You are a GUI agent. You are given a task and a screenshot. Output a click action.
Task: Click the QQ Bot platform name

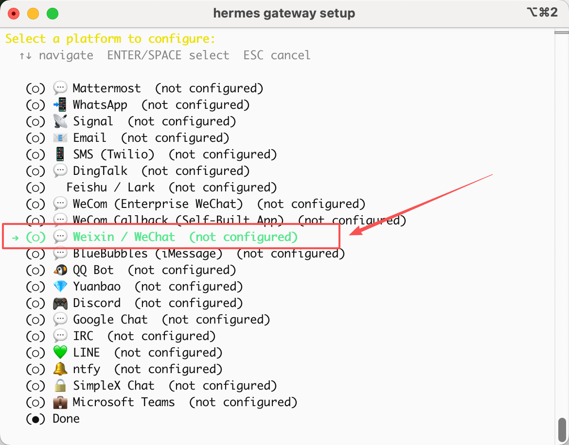pyautogui.click(x=93, y=270)
